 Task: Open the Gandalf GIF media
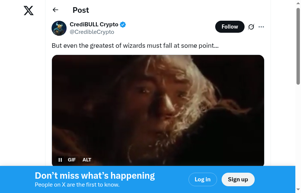click(158, 111)
